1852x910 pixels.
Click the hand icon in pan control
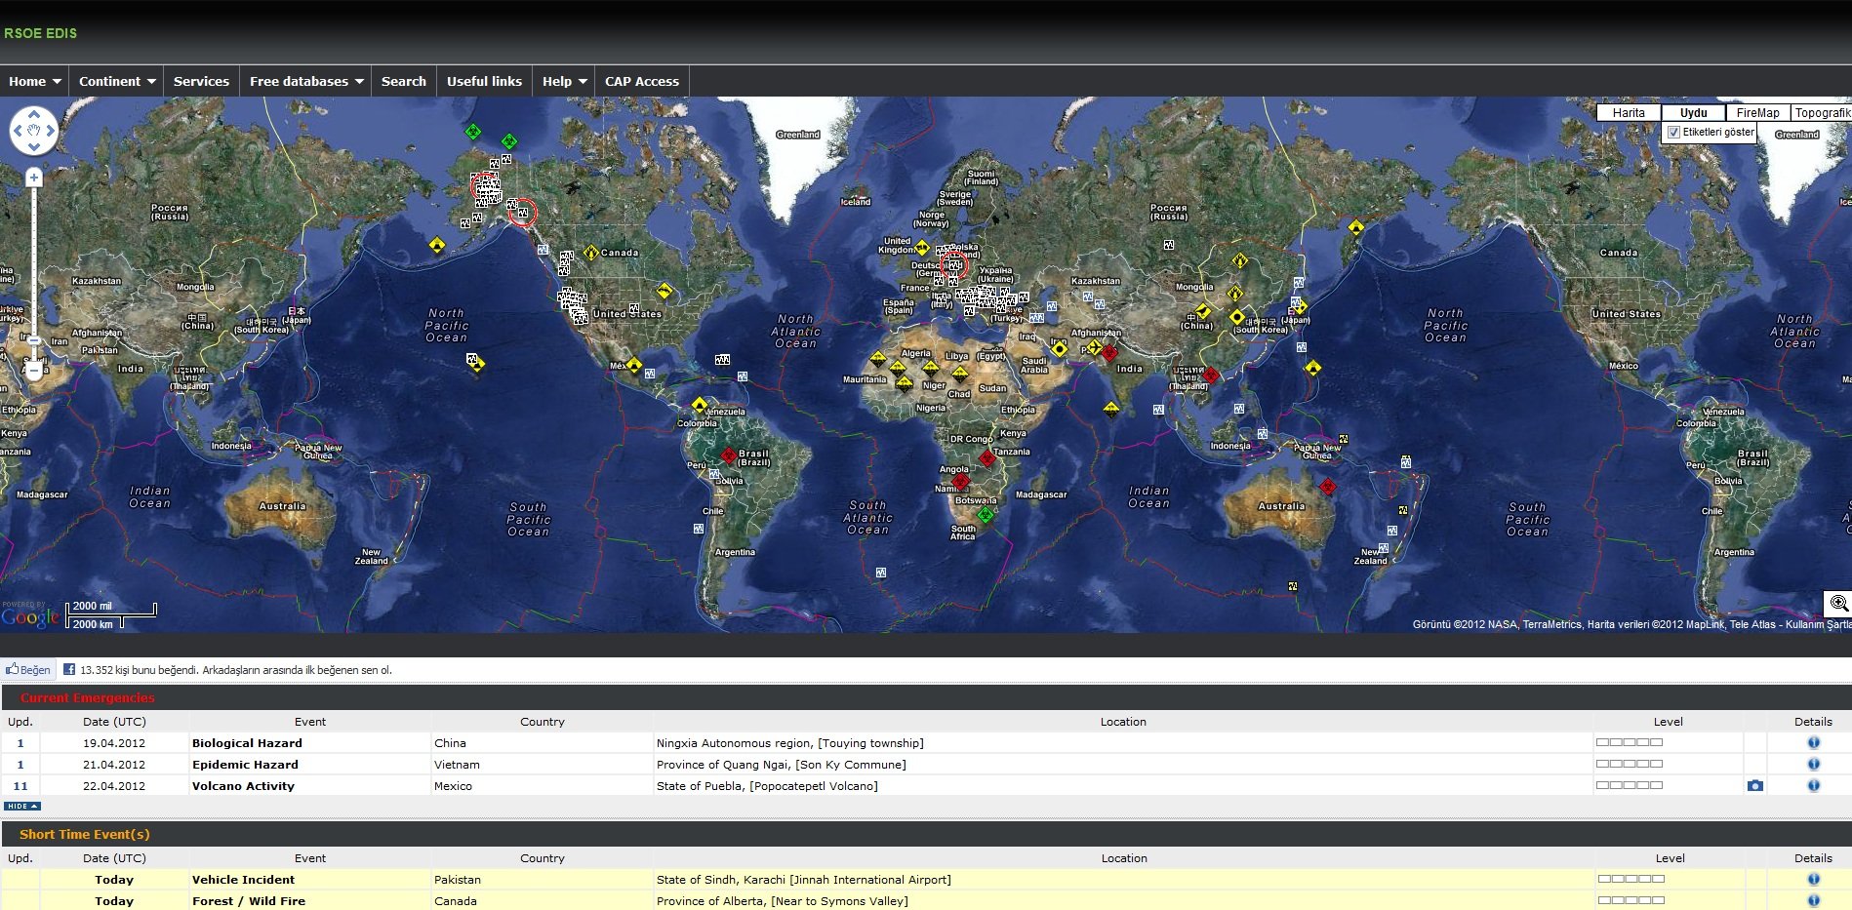point(34,131)
